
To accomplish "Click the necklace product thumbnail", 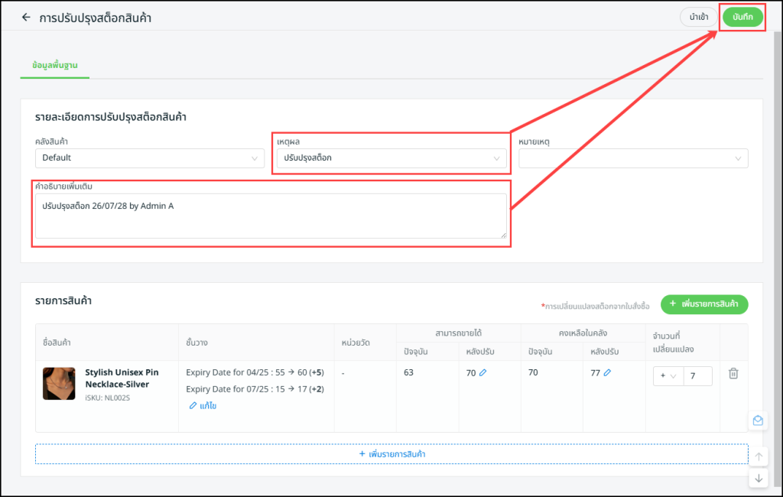I will (59, 383).
